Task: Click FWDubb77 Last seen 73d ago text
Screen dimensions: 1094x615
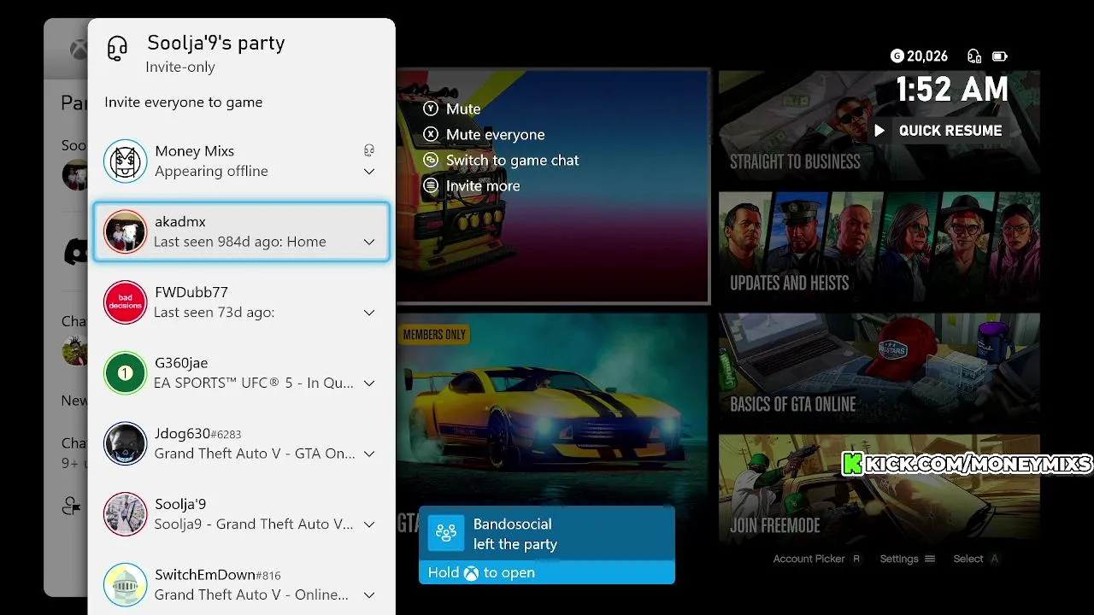Action: tap(215, 313)
